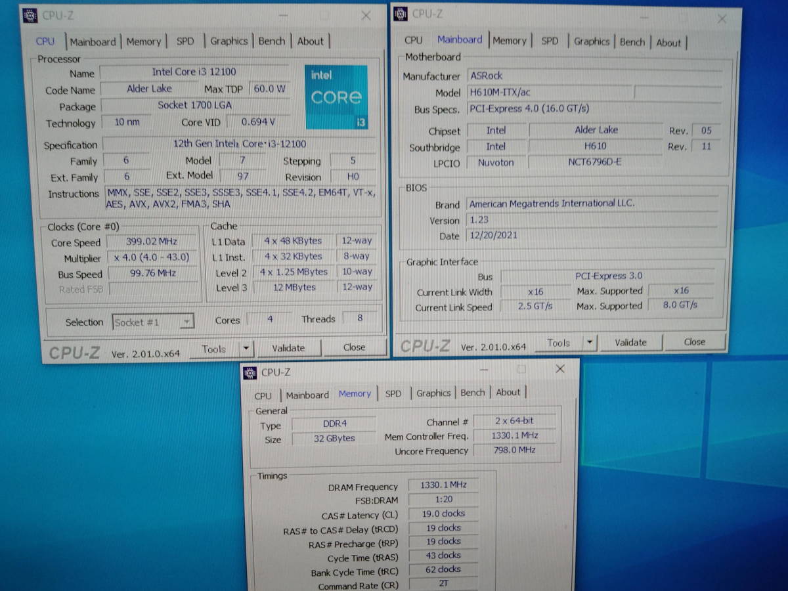788x591 pixels.
Task: Minimize the CPU tab CPU-Z window
Action: click(283, 15)
